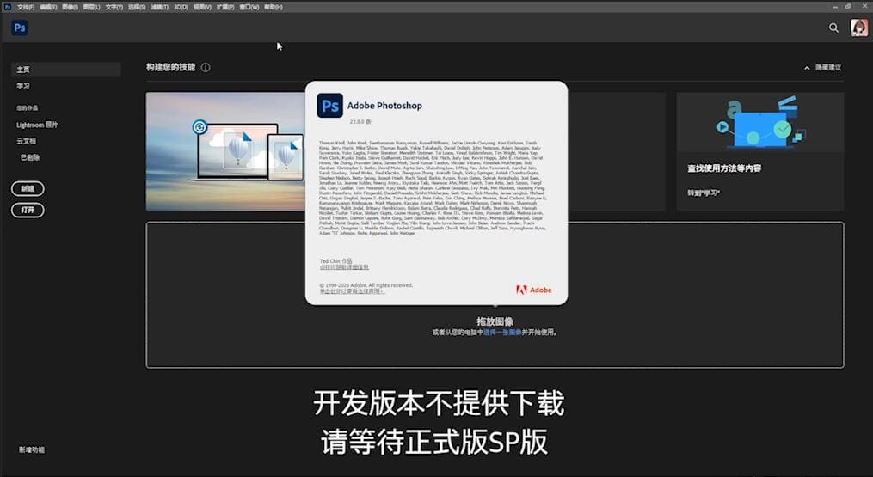
Task: Click the legal notices link under copyright
Action: click(351, 291)
